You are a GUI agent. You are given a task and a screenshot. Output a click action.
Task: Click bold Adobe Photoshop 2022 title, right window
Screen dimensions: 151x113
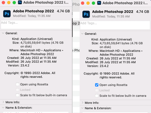point(113,12)
